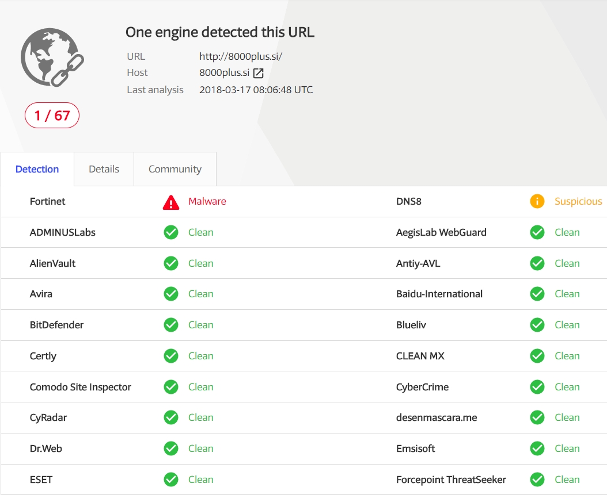Screen dimensions: 607x495
Task: Click the red malware warning triangle for Fortinet
Action: point(171,202)
